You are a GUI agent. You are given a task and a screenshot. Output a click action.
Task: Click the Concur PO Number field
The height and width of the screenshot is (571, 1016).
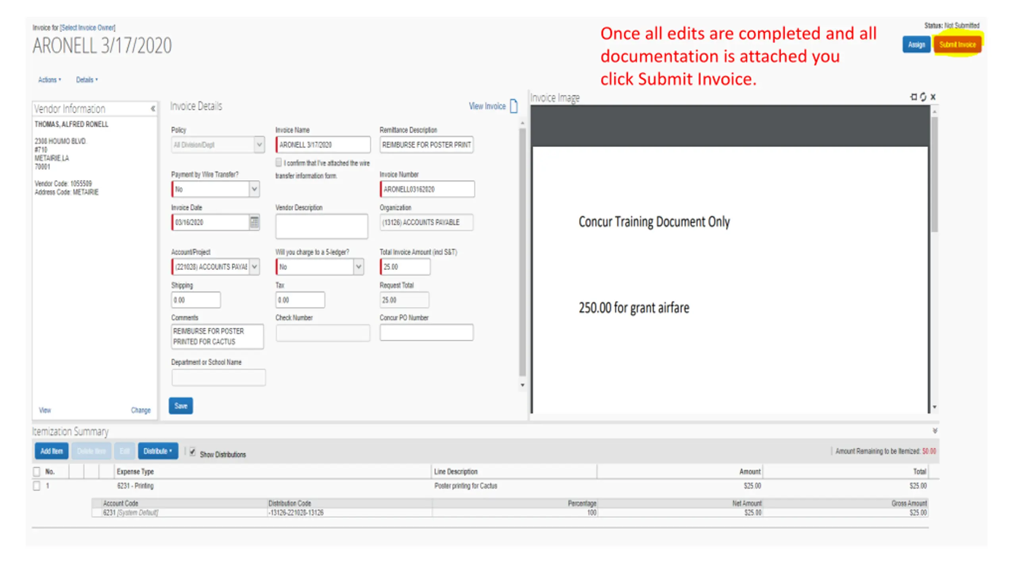coord(426,332)
